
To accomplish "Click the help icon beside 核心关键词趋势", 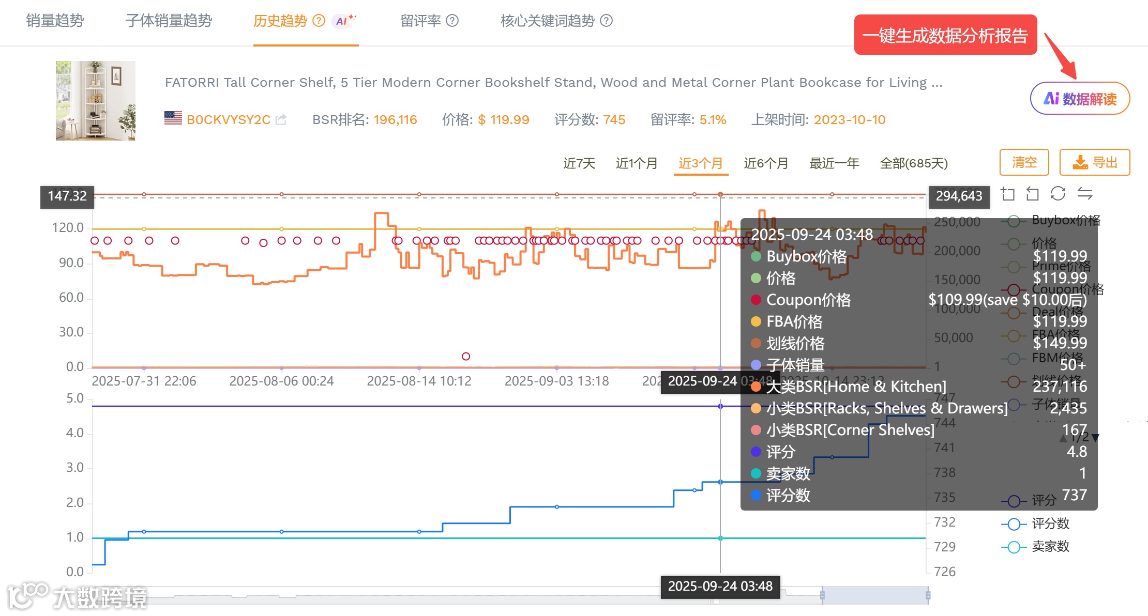I will click(606, 21).
